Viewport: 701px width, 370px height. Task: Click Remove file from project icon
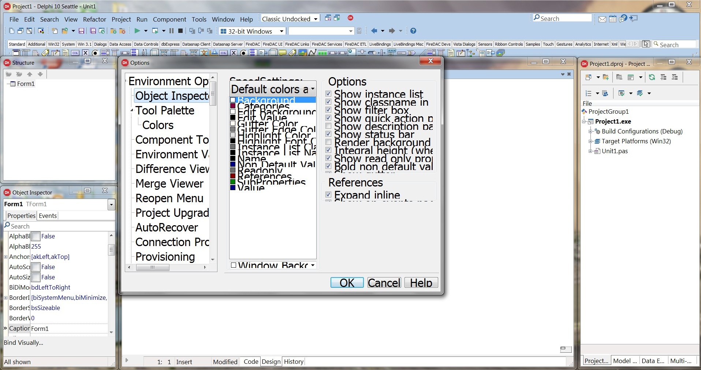coord(123,31)
